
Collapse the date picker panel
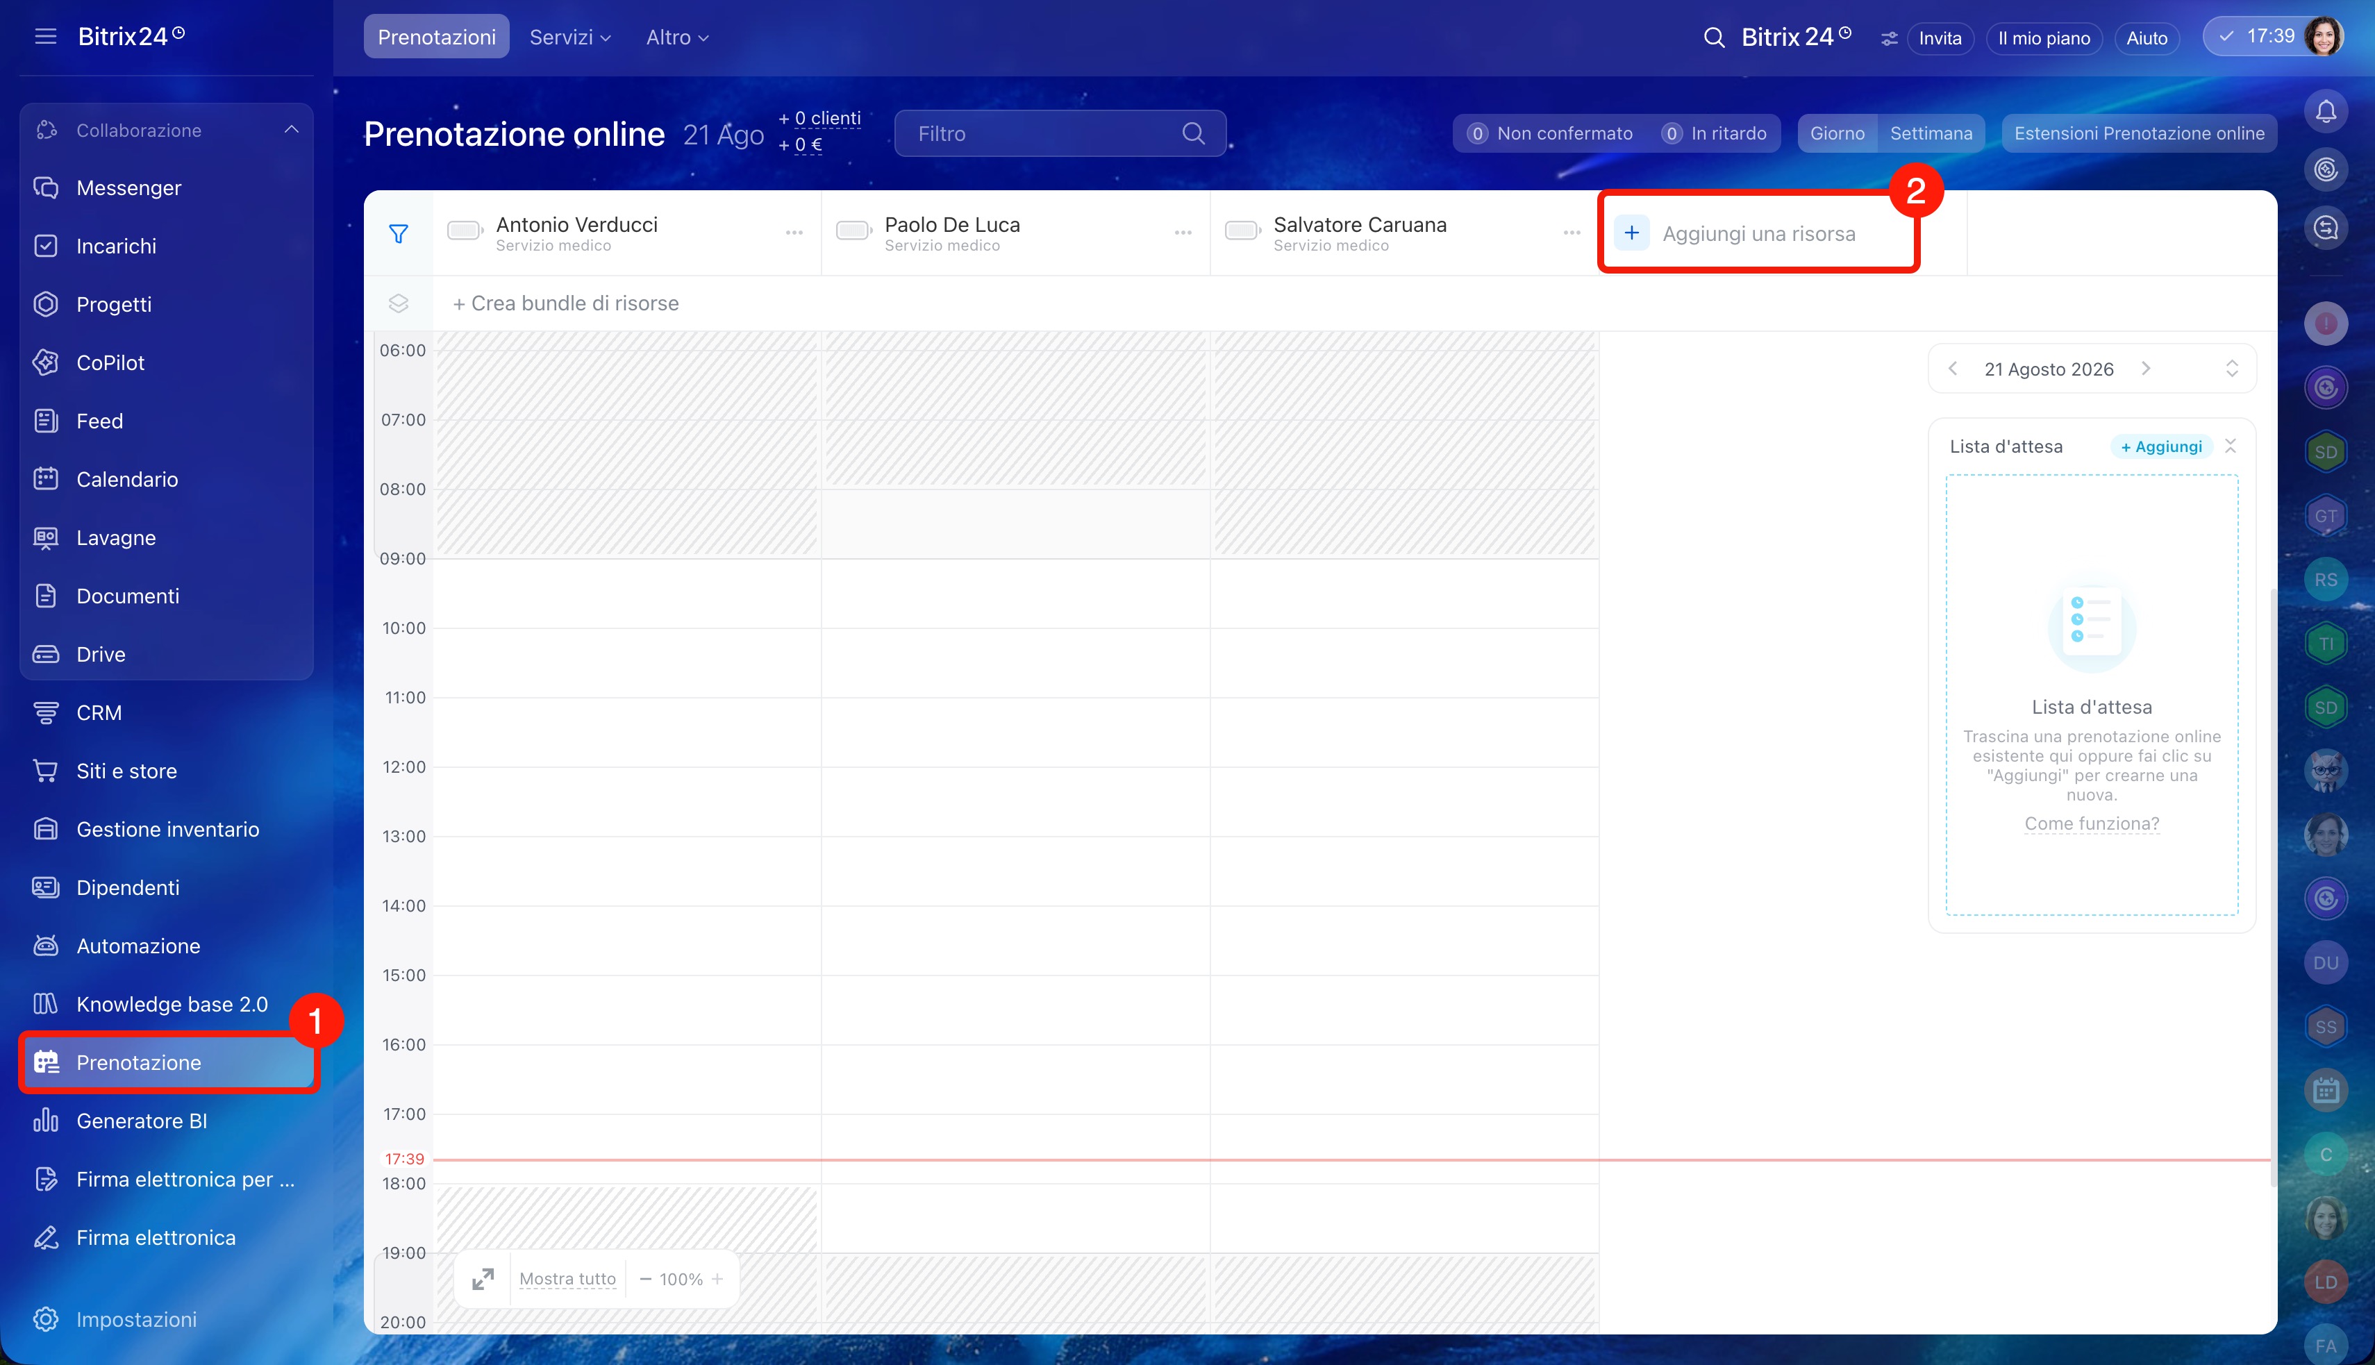2231,369
